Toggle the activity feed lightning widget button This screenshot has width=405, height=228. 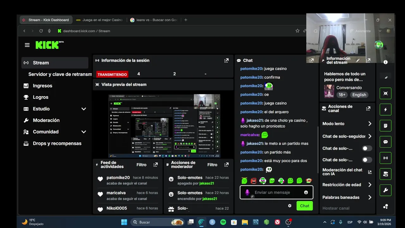click(x=385, y=110)
